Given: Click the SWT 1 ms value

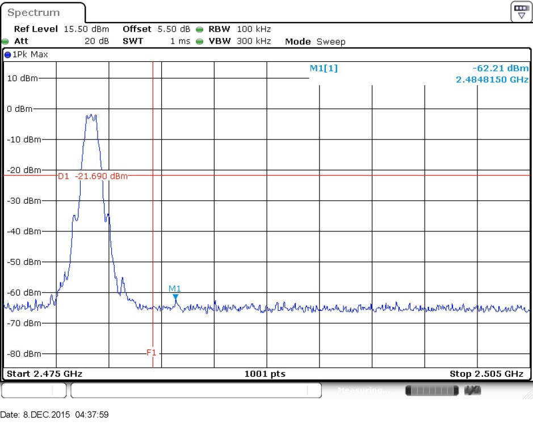Looking at the screenshot, I should (180, 41).
